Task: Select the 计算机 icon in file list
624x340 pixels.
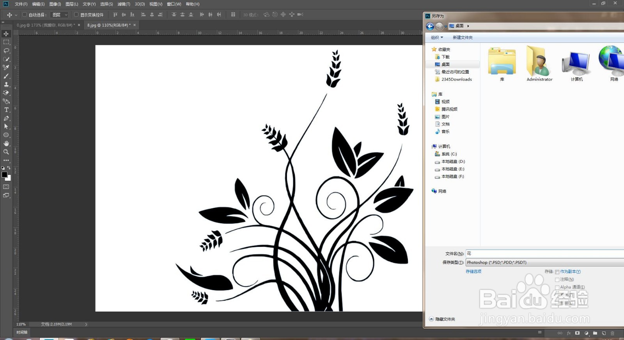Action: 576,65
